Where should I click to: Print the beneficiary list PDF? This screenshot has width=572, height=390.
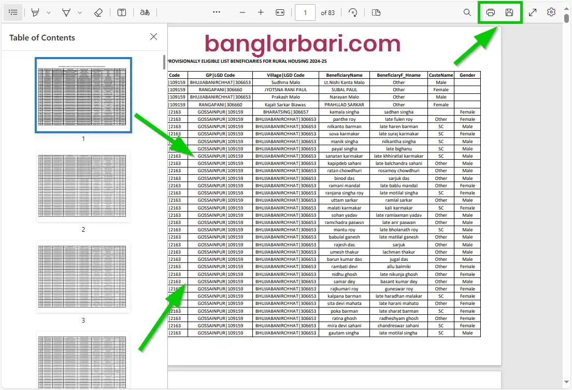tap(490, 12)
